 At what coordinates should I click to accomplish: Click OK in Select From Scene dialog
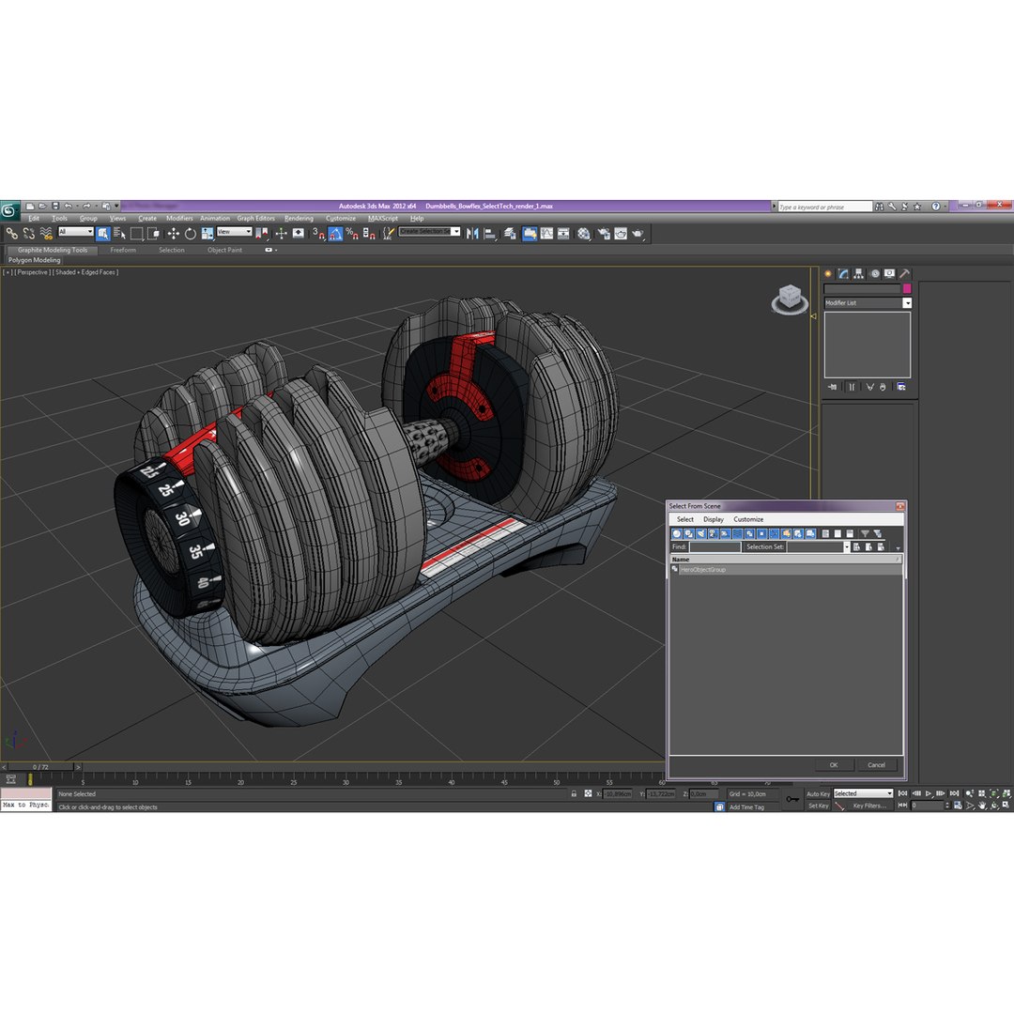(834, 765)
